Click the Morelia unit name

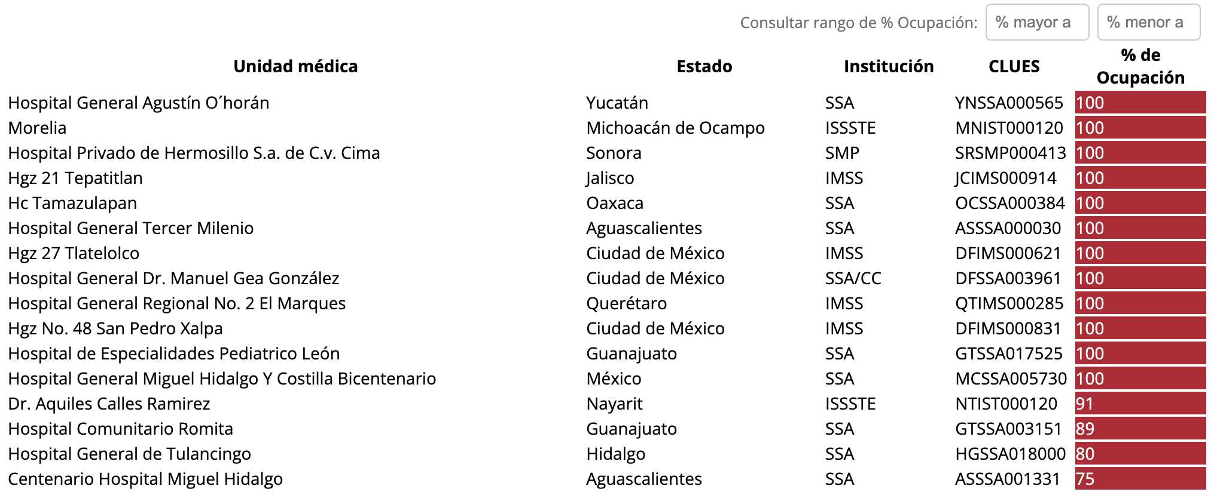pos(37,128)
